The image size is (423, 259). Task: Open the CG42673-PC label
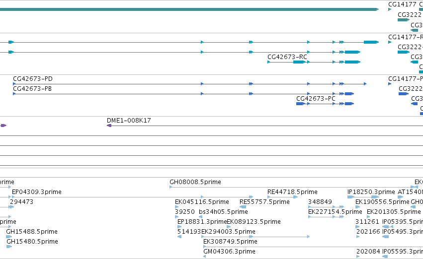[316, 99]
